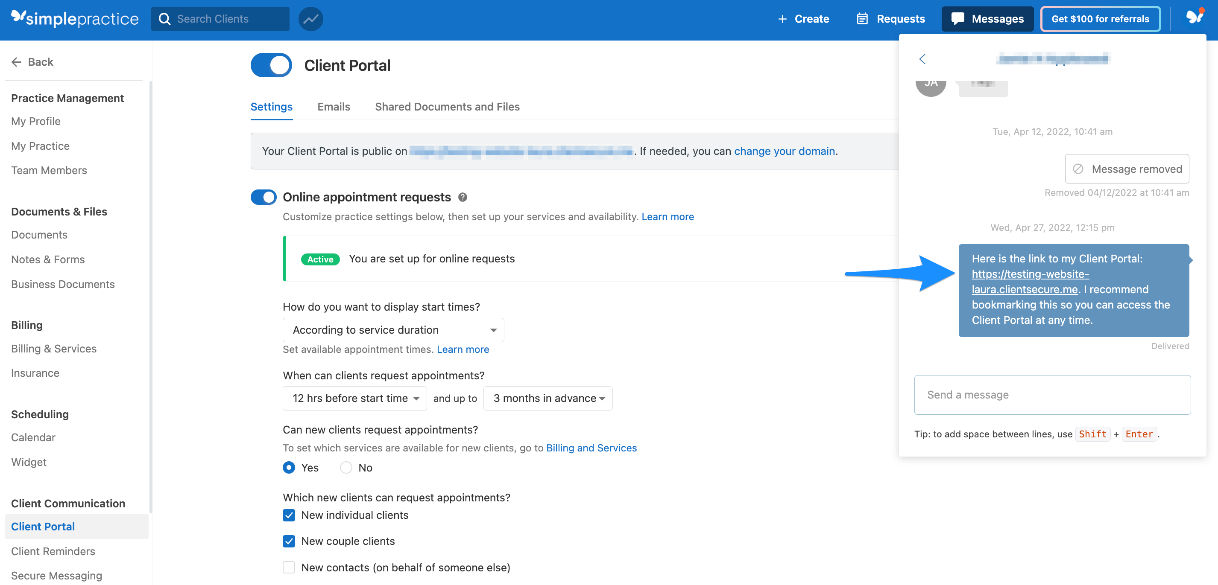This screenshot has width=1218, height=585.
Task: Switch to the Settings tab
Action: [272, 107]
